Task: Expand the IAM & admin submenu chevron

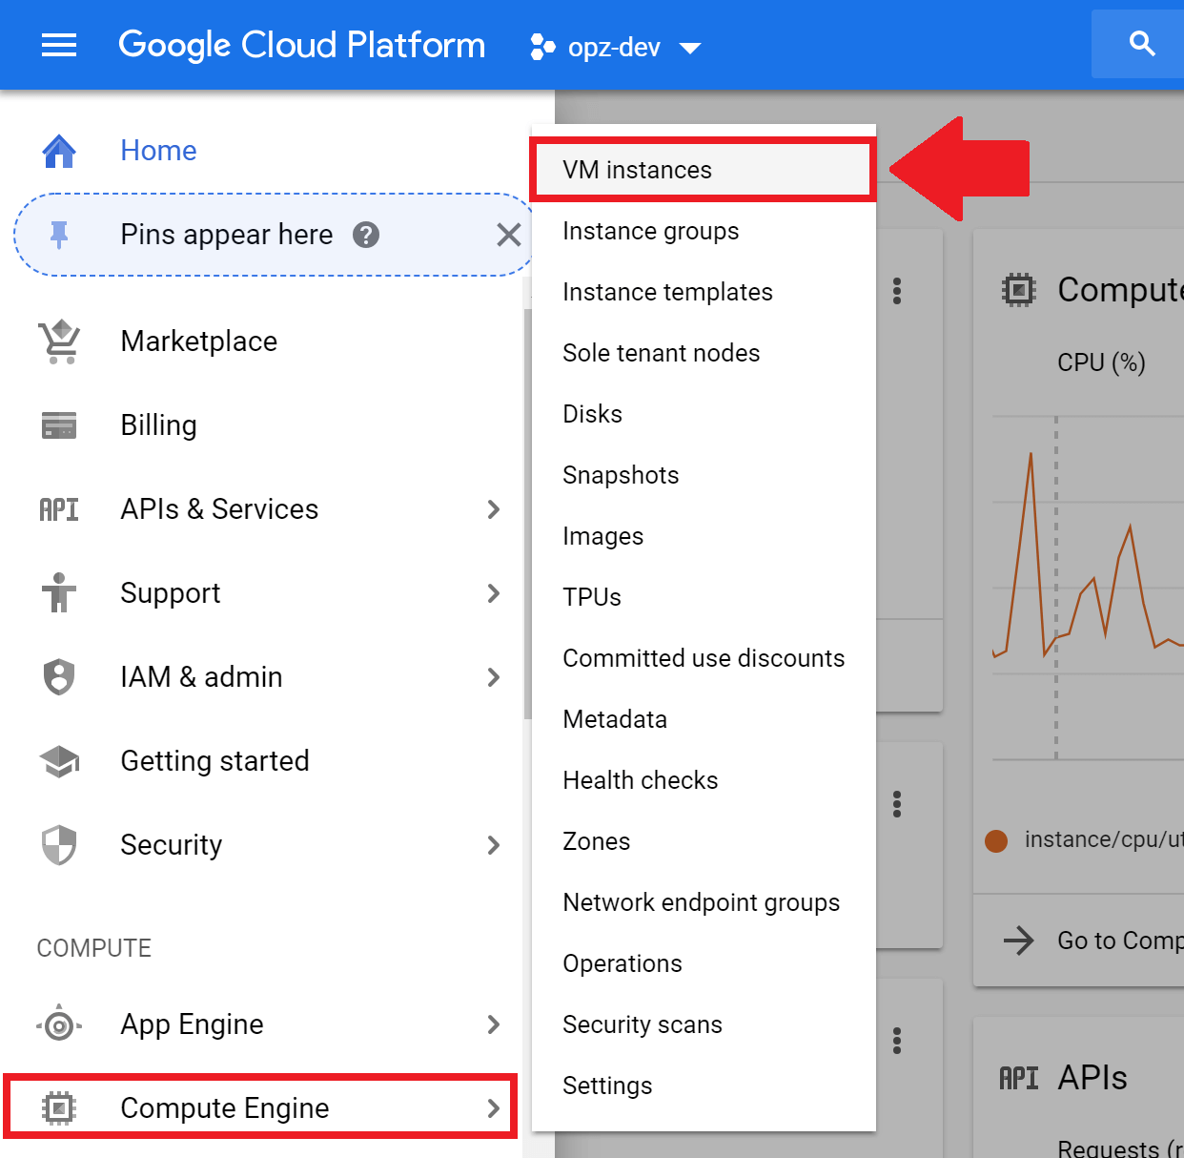Action: click(x=493, y=677)
